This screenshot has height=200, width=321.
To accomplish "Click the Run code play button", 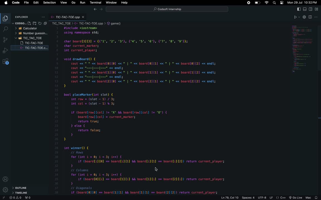I will tap(295, 17).
